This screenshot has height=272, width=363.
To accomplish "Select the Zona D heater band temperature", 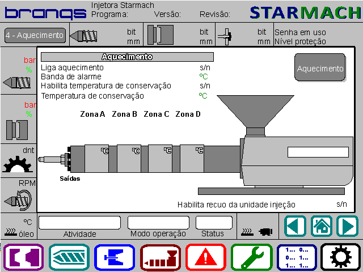I will pos(192,159).
